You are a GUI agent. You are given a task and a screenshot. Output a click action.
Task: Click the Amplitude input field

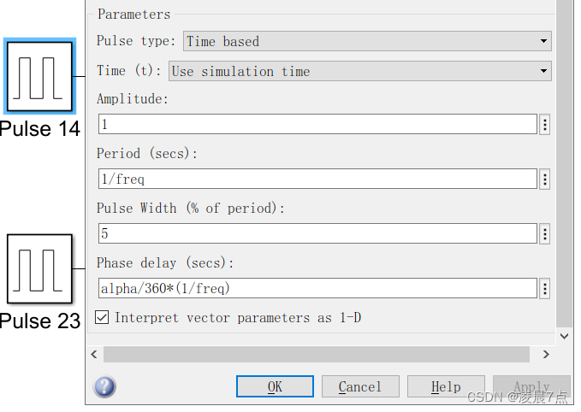tap(317, 125)
